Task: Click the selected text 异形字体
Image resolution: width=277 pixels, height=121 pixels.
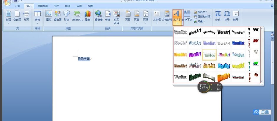Action: point(84,59)
